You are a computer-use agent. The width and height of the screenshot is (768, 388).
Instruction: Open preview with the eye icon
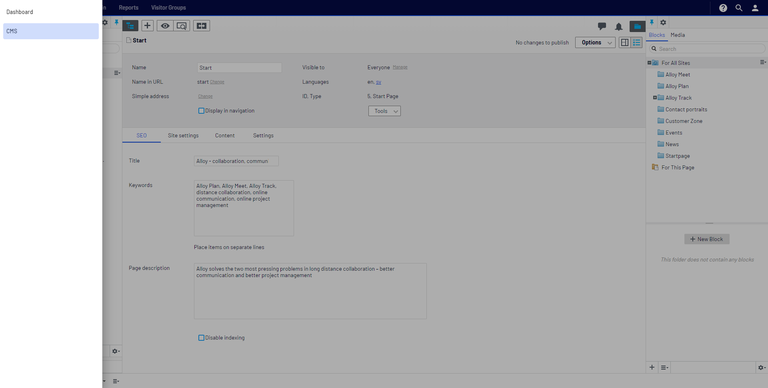click(165, 26)
